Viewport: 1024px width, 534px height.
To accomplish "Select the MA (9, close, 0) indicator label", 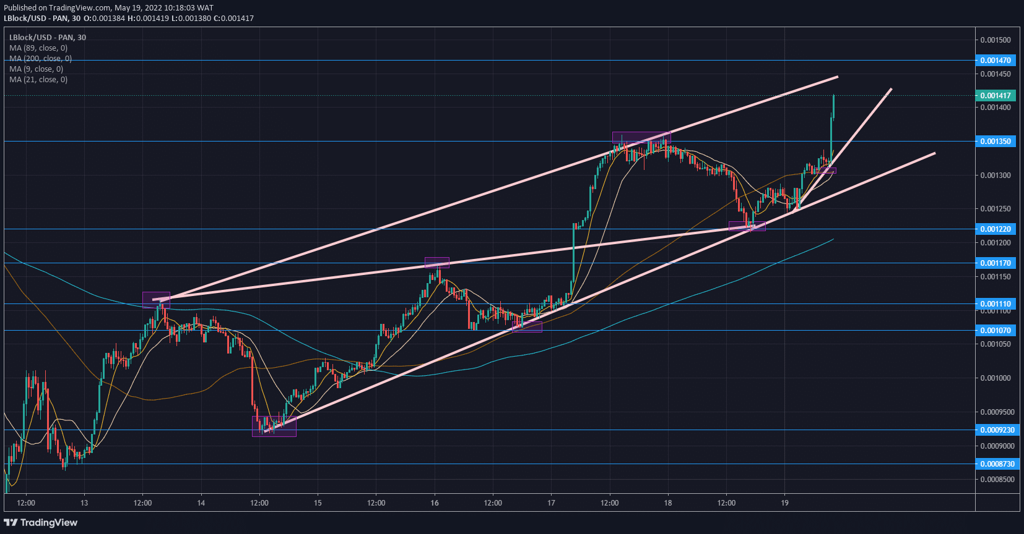I will 36,69.
